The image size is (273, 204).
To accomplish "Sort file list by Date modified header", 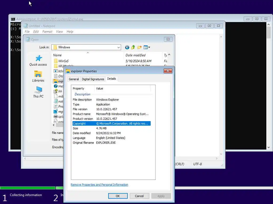I will [143, 55].
